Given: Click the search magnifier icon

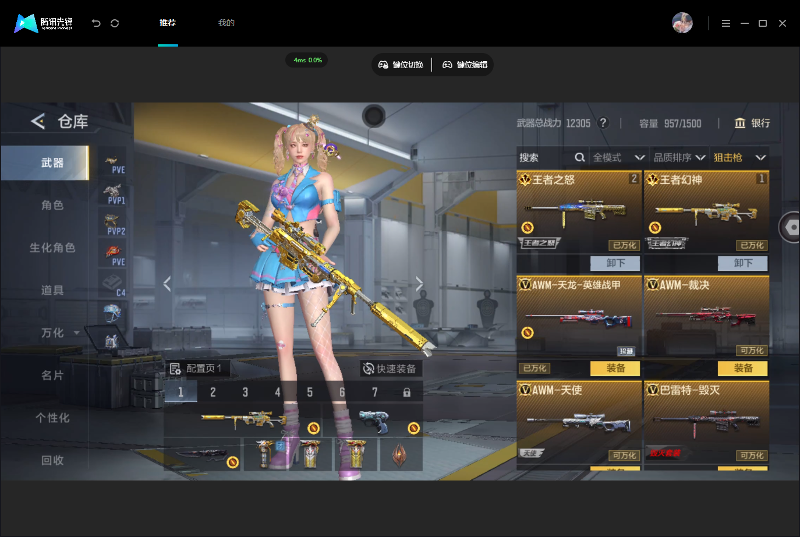Looking at the screenshot, I should [x=579, y=157].
